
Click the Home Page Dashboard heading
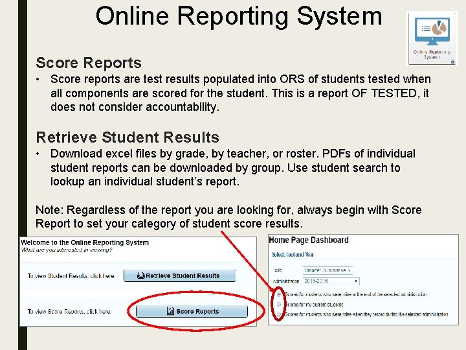tap(309, 240)
